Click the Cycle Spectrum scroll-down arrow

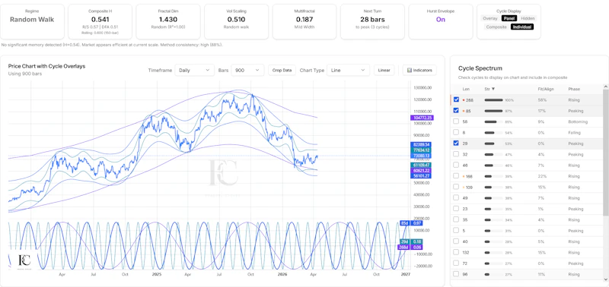pyautogui.click(x=605, y=279)
